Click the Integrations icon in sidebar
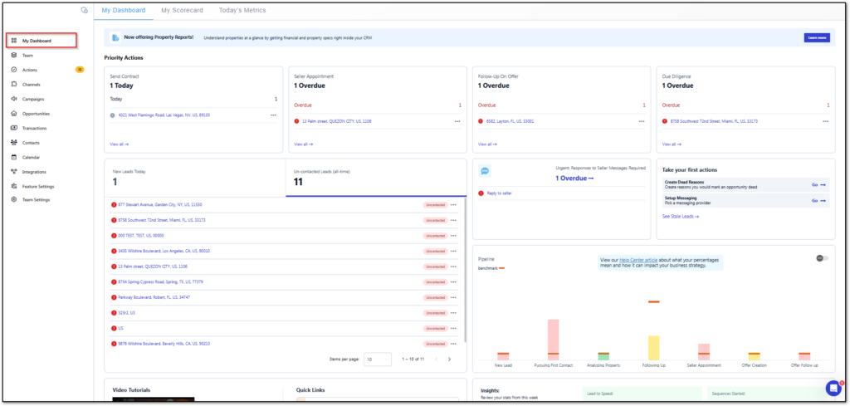The image size is (850, 406). coord(14,172)
